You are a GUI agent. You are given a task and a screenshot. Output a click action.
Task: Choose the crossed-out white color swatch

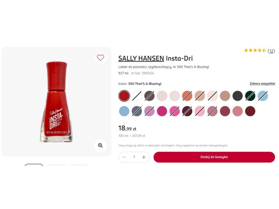coord(137,96)
